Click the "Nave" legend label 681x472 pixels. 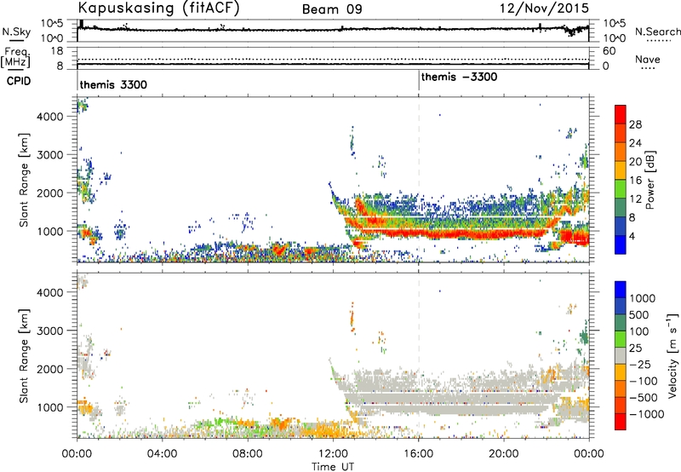[648, 59]
